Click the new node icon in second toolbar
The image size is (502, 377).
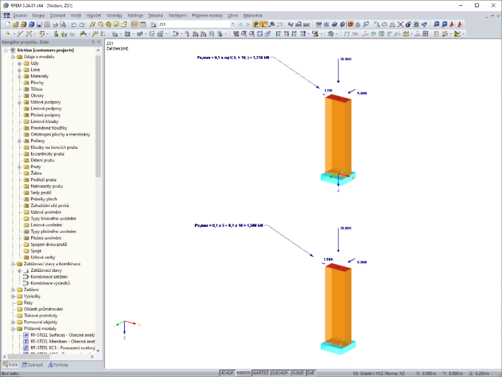click(x=7, y=34)
